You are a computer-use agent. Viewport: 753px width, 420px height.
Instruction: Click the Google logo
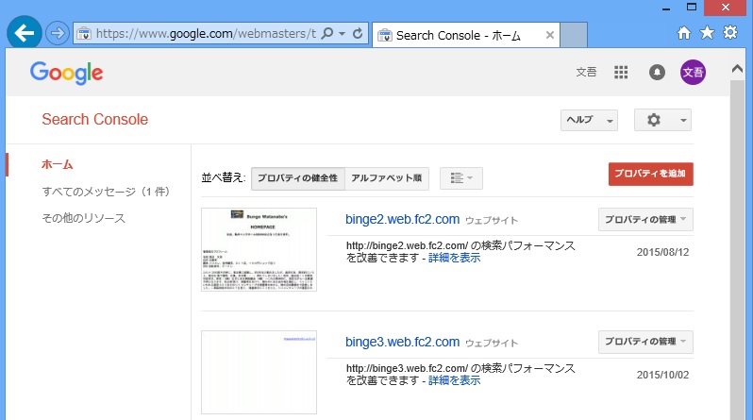point(67,73)
